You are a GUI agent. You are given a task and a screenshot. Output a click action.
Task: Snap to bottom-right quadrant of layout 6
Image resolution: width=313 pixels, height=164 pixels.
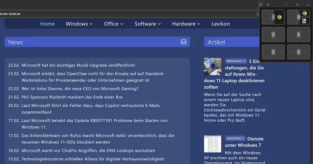[x=304, y=56]
